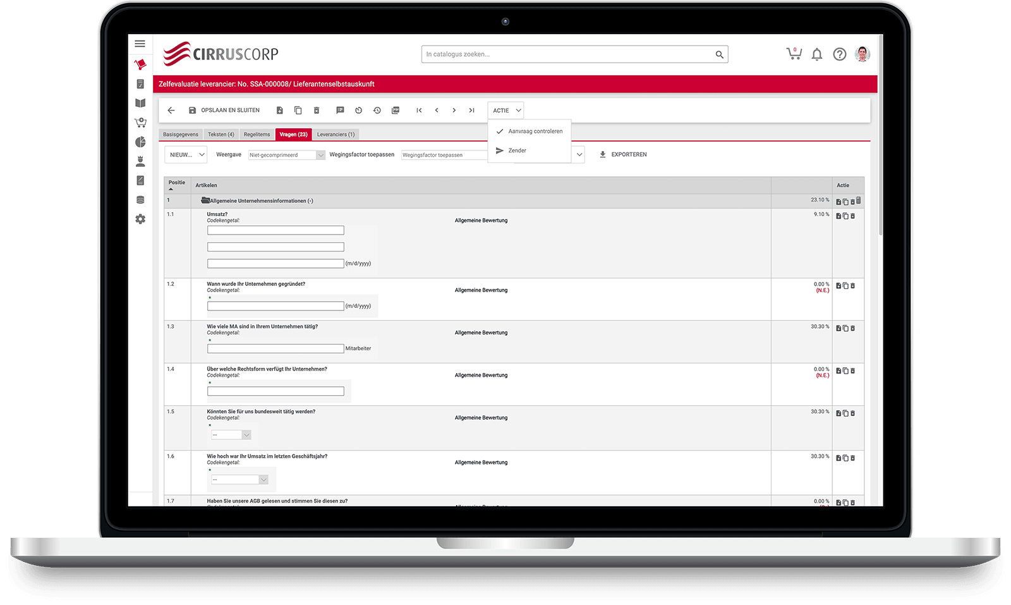
Task: Copy row 1.2 using its copy icon
Action: coord(845,286)
